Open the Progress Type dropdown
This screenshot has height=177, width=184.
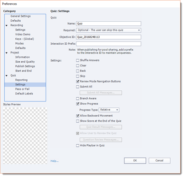[109, 110]
